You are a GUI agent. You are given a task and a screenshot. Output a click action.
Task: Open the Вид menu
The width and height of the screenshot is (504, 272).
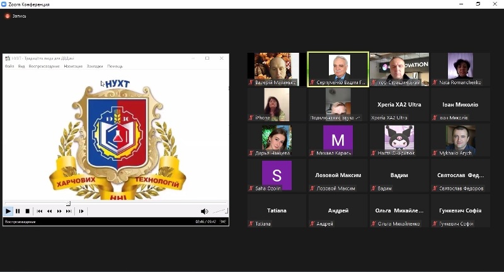tap(21, 67)
